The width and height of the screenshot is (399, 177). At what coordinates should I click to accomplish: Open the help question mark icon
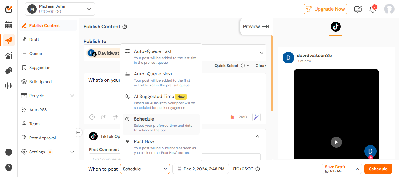9,167
